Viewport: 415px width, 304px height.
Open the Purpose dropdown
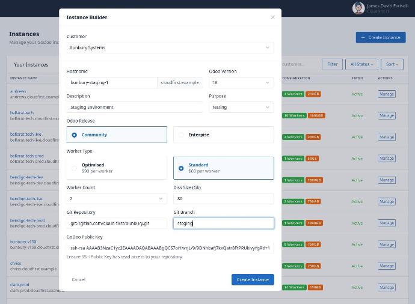[241, 107]
